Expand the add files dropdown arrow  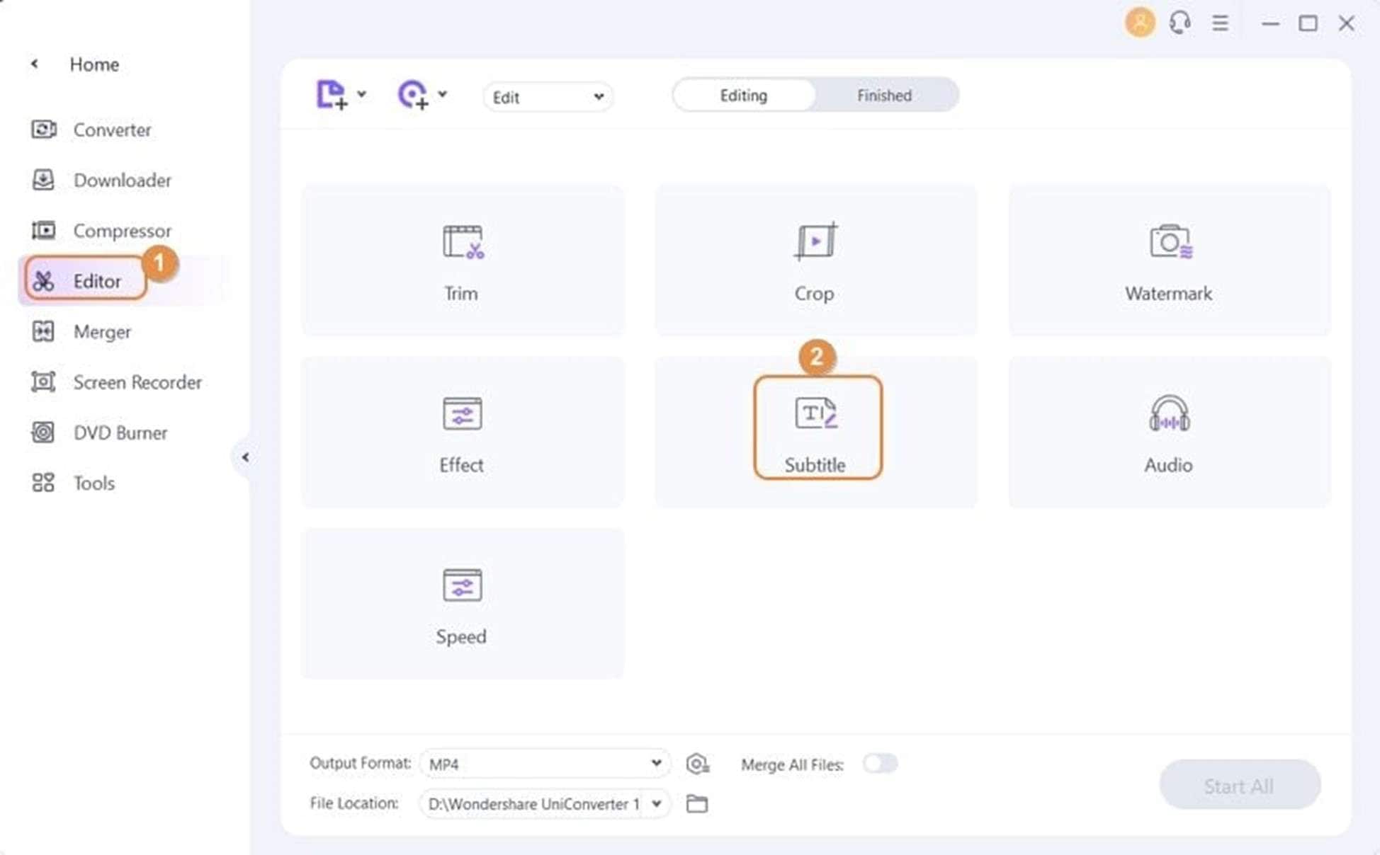361,93
